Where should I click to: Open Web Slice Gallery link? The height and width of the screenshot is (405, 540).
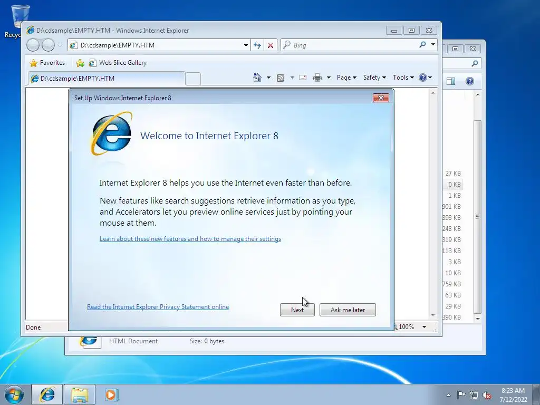pyautogui.click(x=118, y=63)
